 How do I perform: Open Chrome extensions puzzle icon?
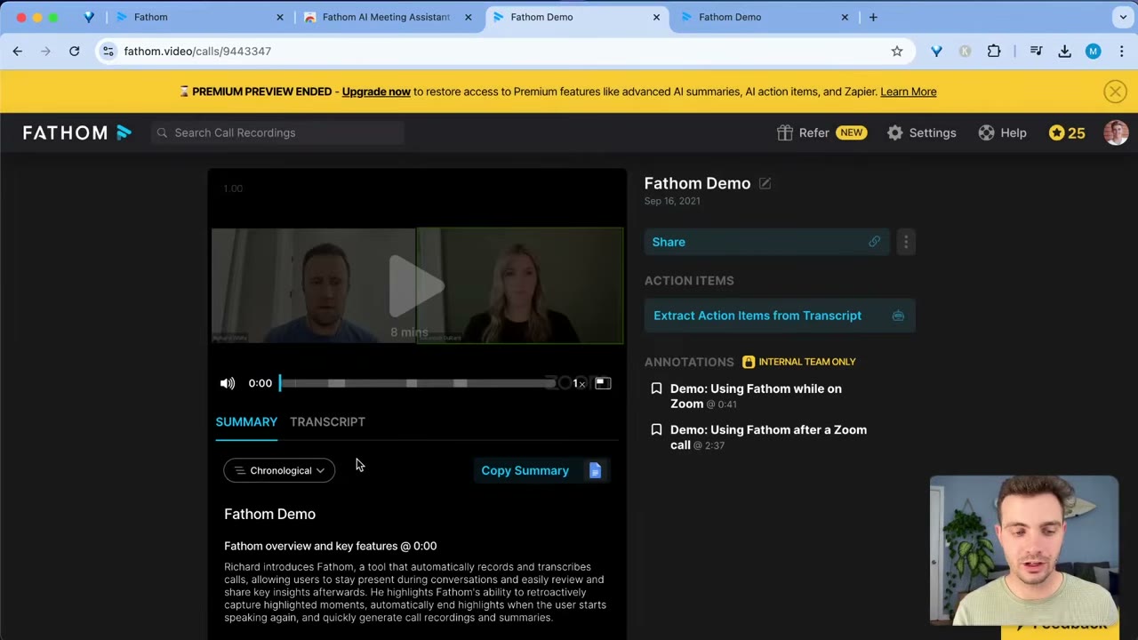click(994, 52)
